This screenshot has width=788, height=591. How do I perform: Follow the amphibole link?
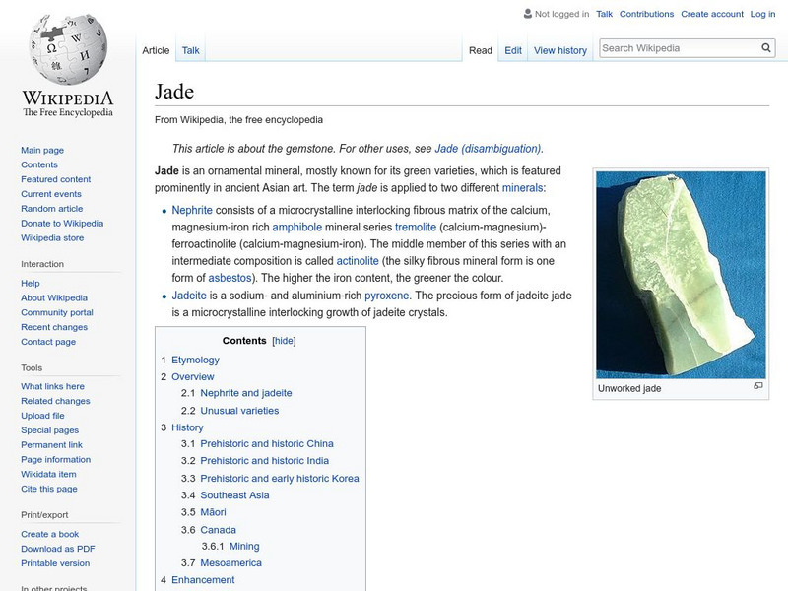tap(297, 228)
